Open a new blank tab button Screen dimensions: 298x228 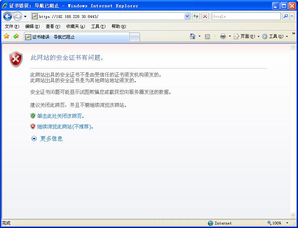click(135, 37)
